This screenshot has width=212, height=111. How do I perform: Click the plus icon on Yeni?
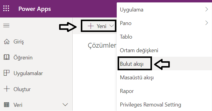(x=91, y=26)
